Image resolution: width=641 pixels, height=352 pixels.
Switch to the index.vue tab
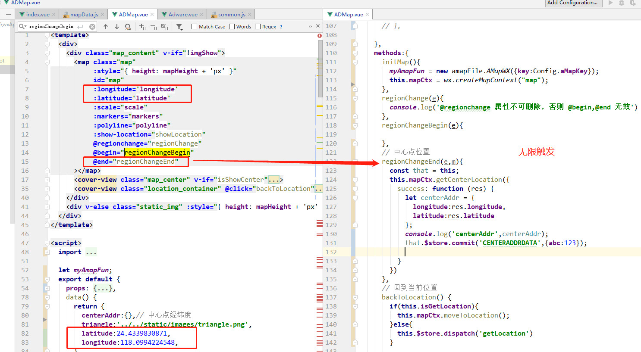pos(38,14)
